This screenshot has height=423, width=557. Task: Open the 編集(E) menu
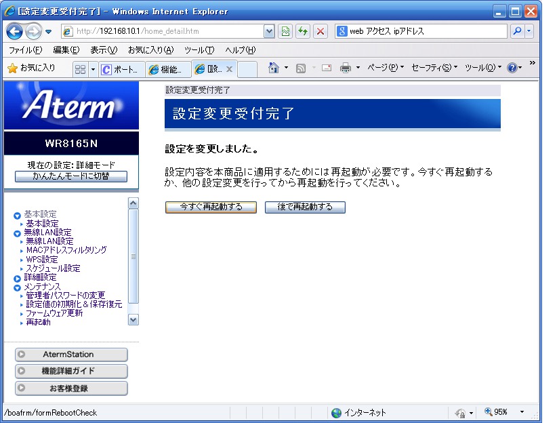[66, 50]
